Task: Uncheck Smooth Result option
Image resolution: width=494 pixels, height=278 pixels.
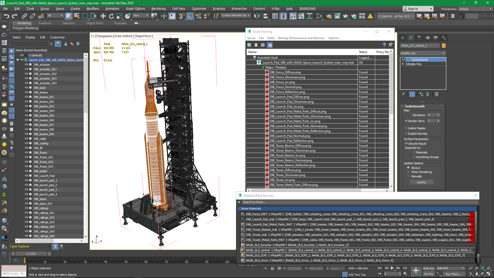Action: click(406, 143)
